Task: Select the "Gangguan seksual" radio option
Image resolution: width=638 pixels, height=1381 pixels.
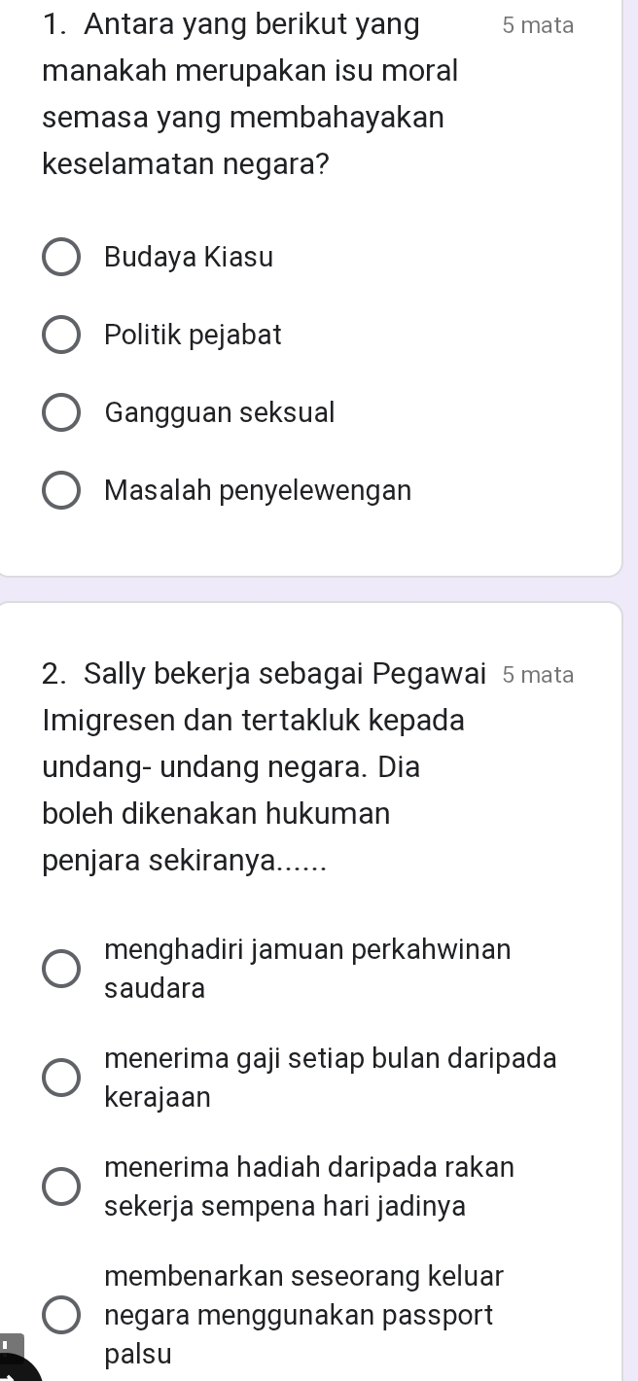Action: [60, 412]
